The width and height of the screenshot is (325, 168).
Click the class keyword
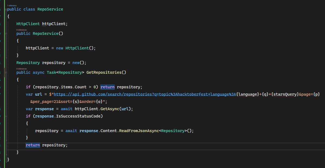pos(29,9)
